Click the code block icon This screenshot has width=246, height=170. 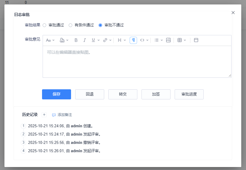pos(142,40)
